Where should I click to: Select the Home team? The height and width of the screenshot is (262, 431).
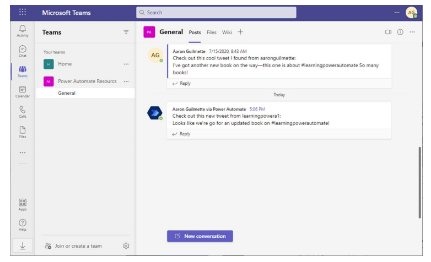[85, 64]
